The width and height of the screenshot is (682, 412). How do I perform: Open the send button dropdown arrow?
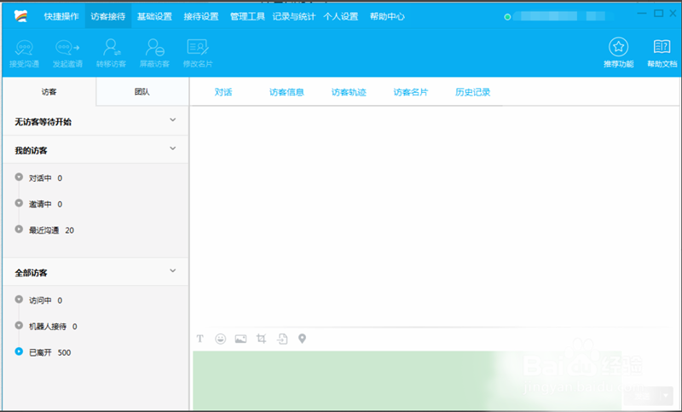click(667, 395)
